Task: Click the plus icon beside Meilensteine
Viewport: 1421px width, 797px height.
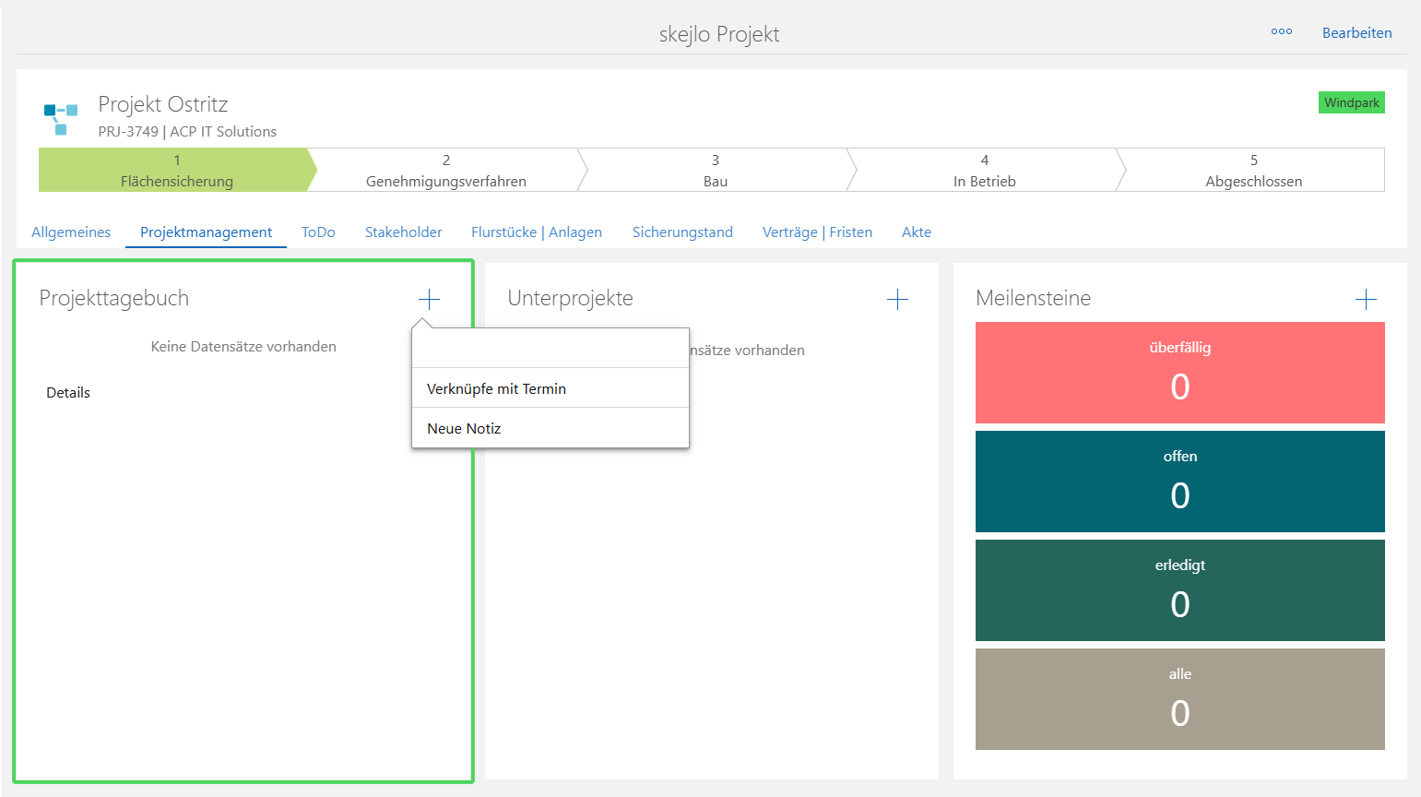Action: point(1366,299)
